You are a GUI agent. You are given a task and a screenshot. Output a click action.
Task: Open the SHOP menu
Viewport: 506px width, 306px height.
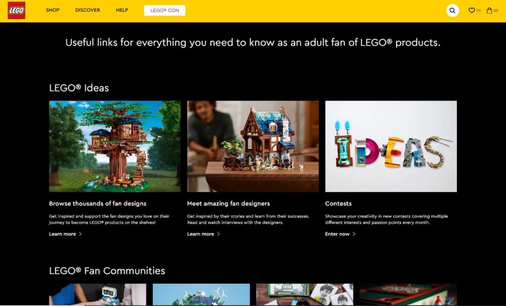(x=53, y=10)
